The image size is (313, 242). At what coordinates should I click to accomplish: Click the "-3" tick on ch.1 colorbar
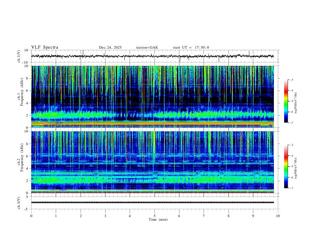pyautogui.click(x=292, y=79)
